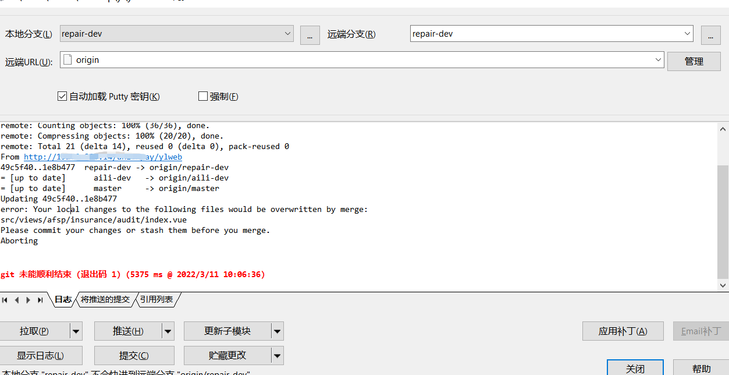
Task: Open the 本地分支 repair-dev dropdown
Action: point(287,34)
